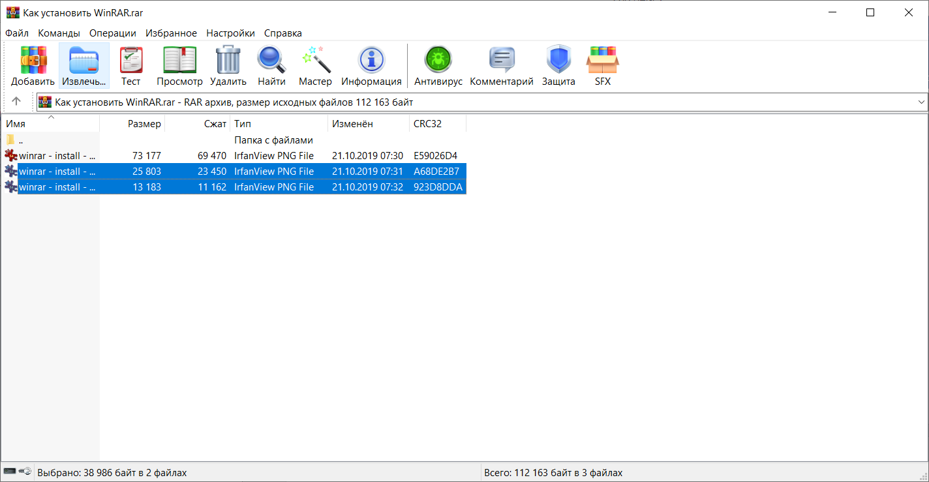
Task: Click the WinRAR icon in title bar
Action: point(12,12)
